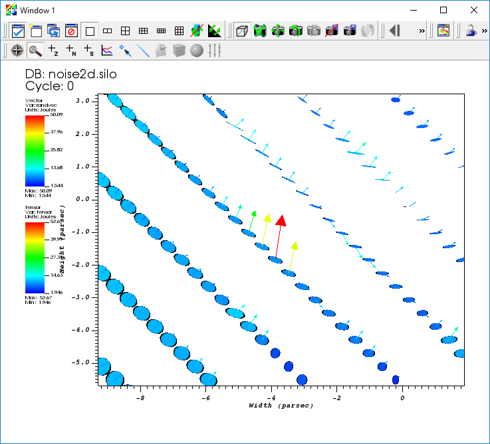Choose center of rotation target icon
The image size is (490, 444).
click(368, 31)
